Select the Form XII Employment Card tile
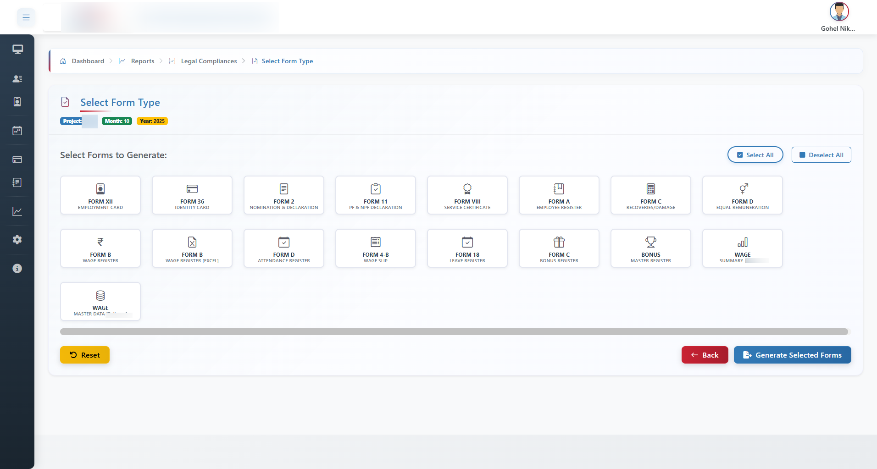 (x=100, y=195)
